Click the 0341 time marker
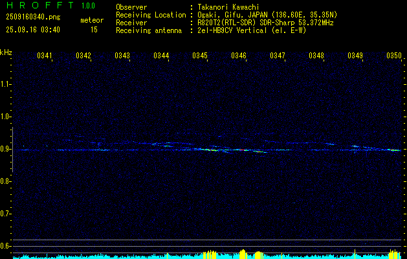The image size is (407, 259). click(45, 56)
